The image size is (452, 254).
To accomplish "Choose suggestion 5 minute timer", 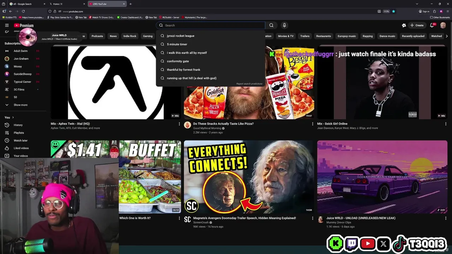I will [210, 44].
